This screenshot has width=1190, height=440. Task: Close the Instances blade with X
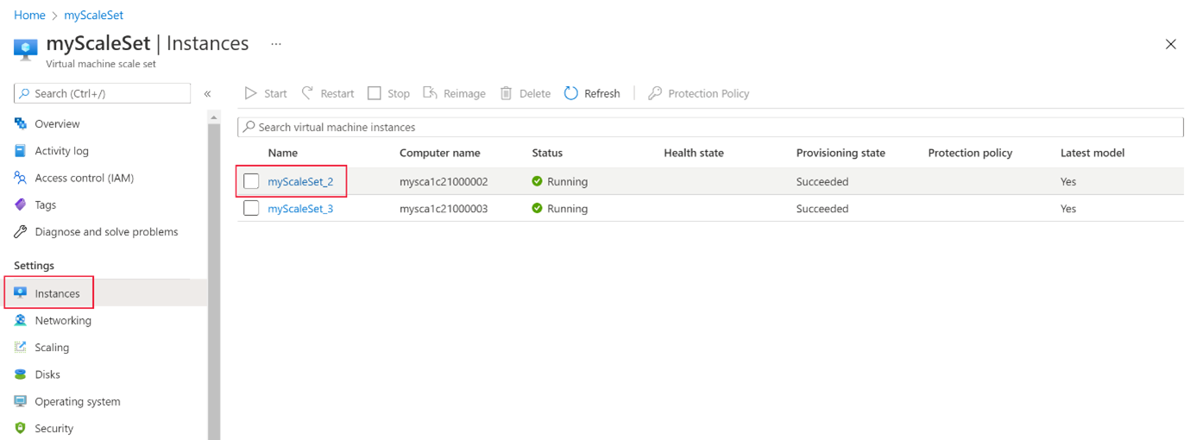point(1171,44)
